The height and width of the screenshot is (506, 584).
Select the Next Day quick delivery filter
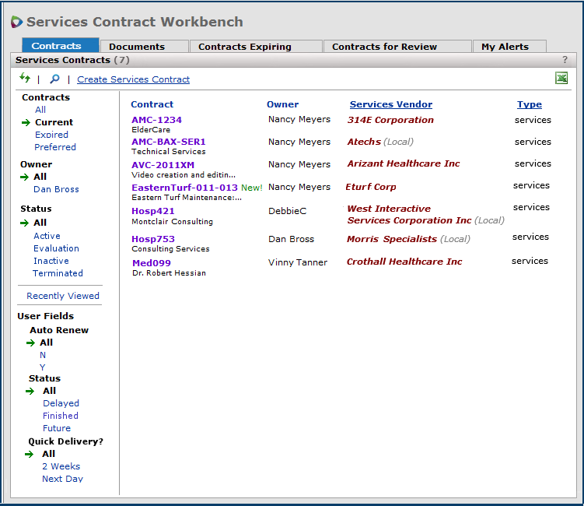coord(62,479)
